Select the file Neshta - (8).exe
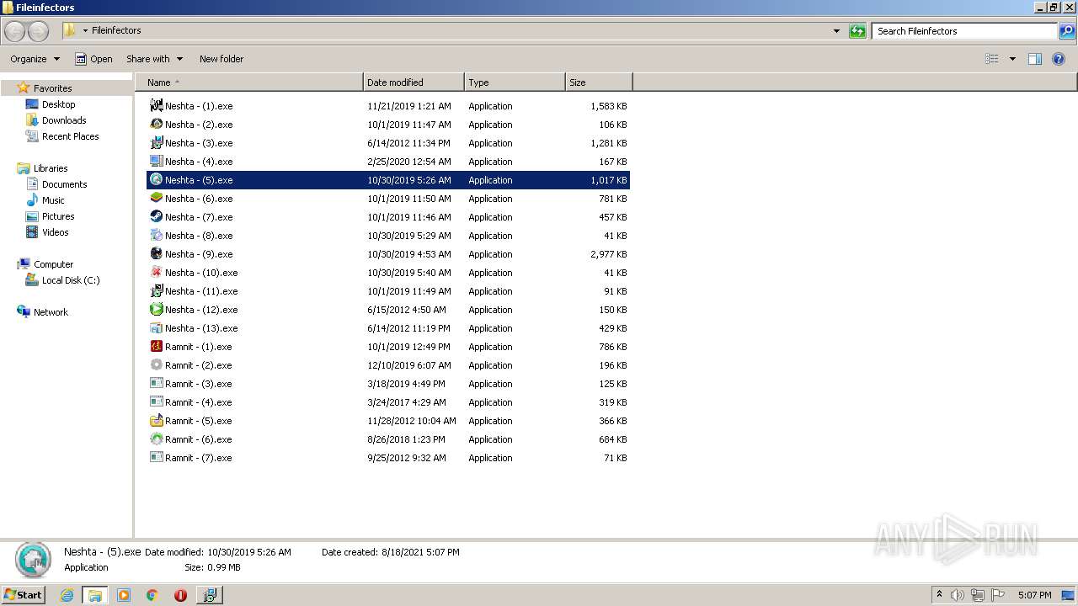The image size is (1078, 606). 388,236
